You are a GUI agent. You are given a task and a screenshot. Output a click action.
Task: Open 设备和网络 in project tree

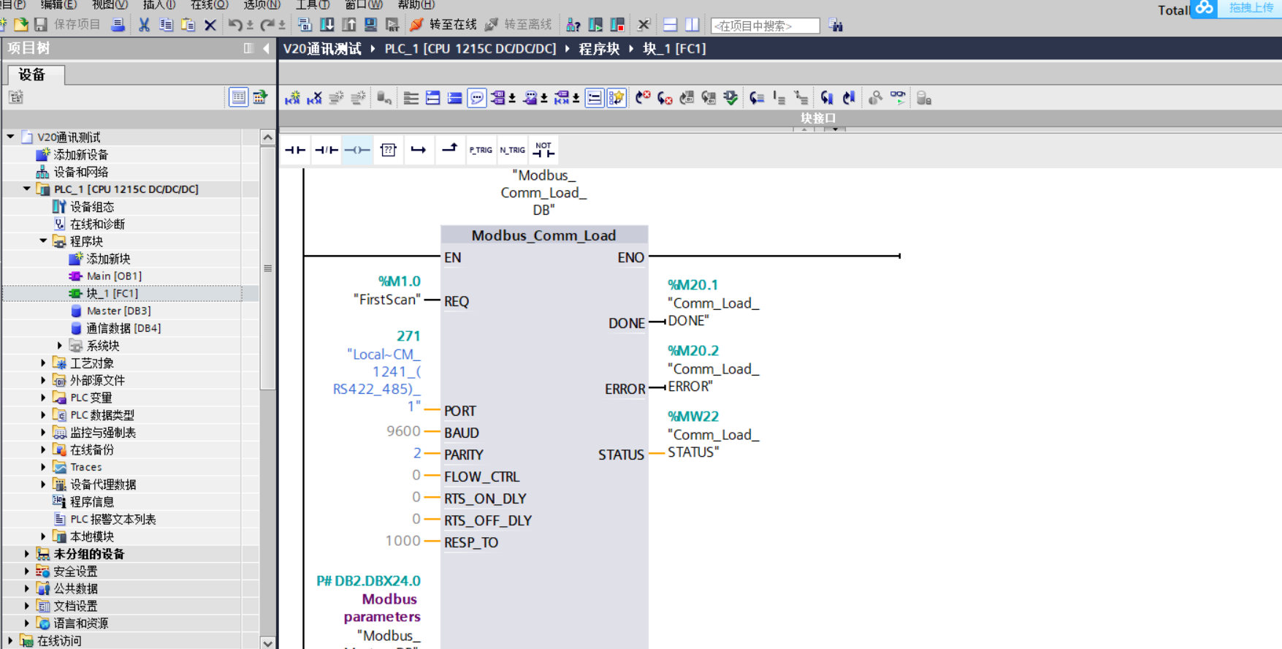tap(80, 172)
